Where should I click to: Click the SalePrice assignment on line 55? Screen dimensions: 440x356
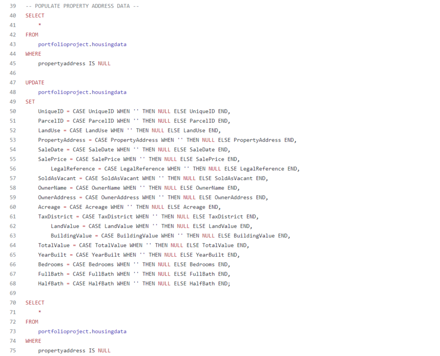click(139, 159)
